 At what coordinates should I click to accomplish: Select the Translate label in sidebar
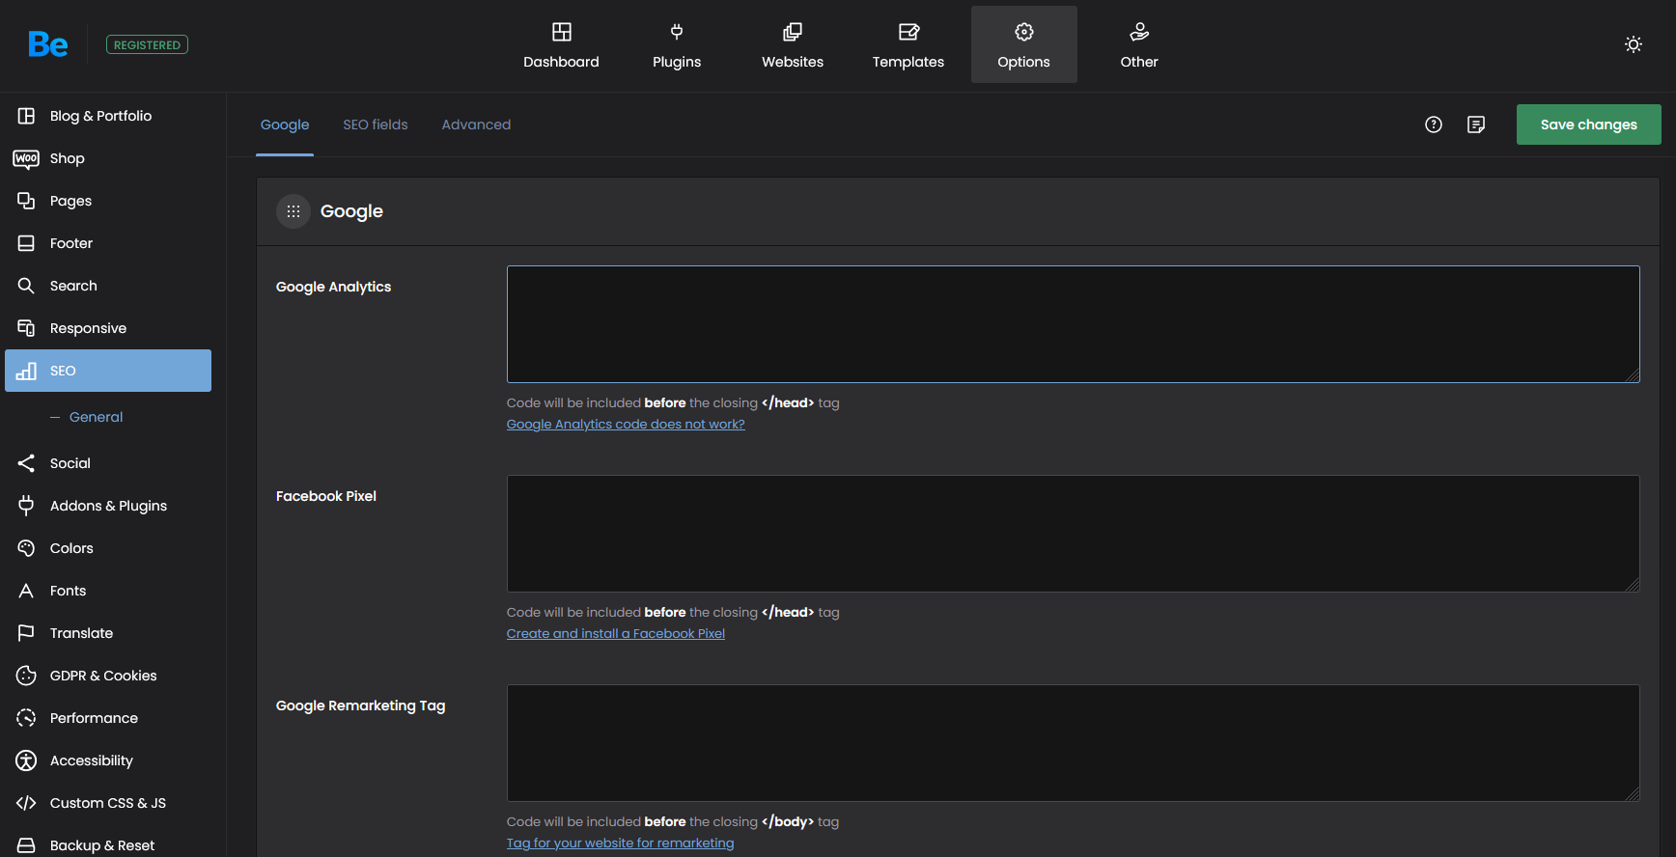click(x=81, y=633)
